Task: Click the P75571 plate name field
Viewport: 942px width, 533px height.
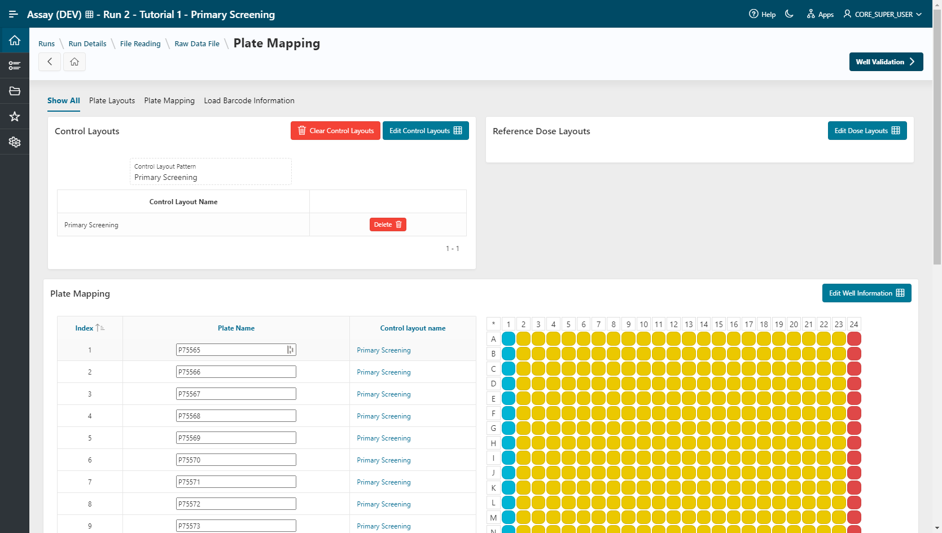Action: tap(236, 482)
